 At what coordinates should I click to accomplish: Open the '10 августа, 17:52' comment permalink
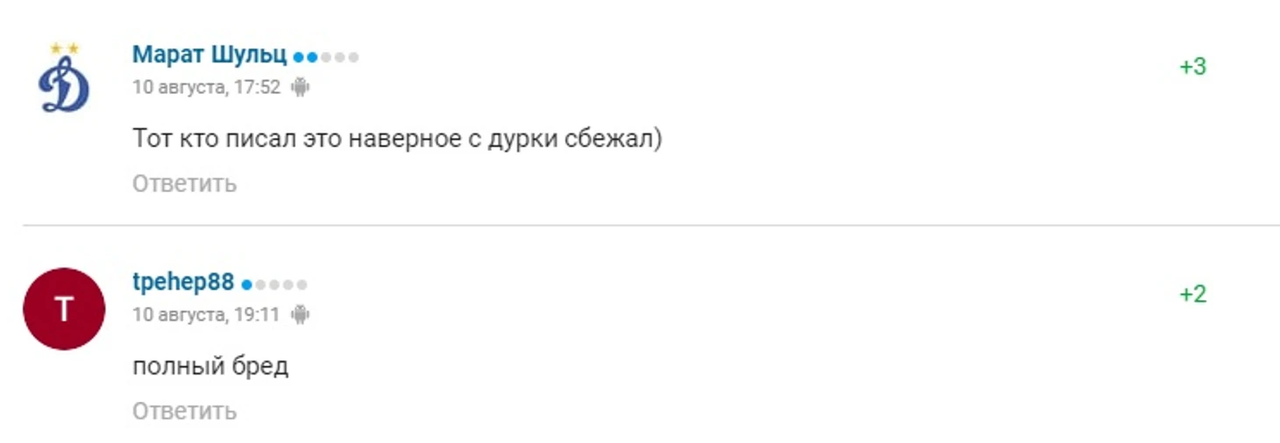206,88
